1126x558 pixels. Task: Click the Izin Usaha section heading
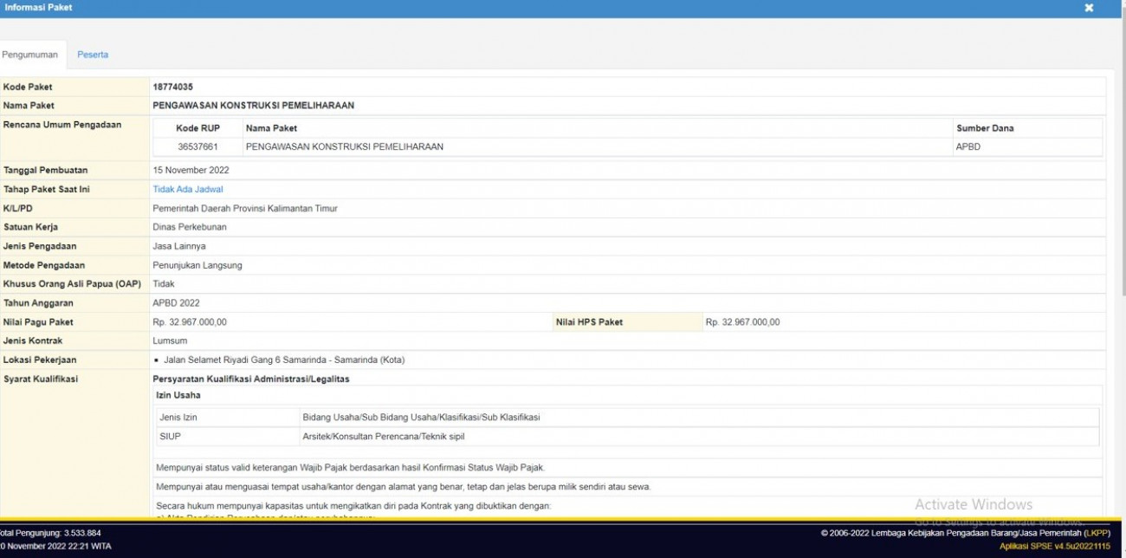(178, 395)
